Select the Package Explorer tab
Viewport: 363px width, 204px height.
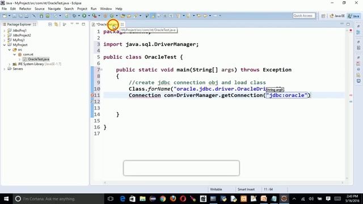(19, 24)
